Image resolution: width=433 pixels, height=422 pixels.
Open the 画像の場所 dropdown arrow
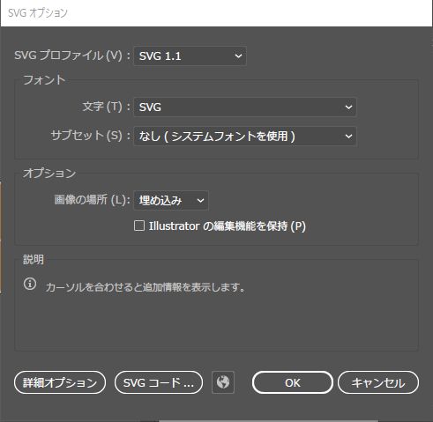tap(200, 201)
